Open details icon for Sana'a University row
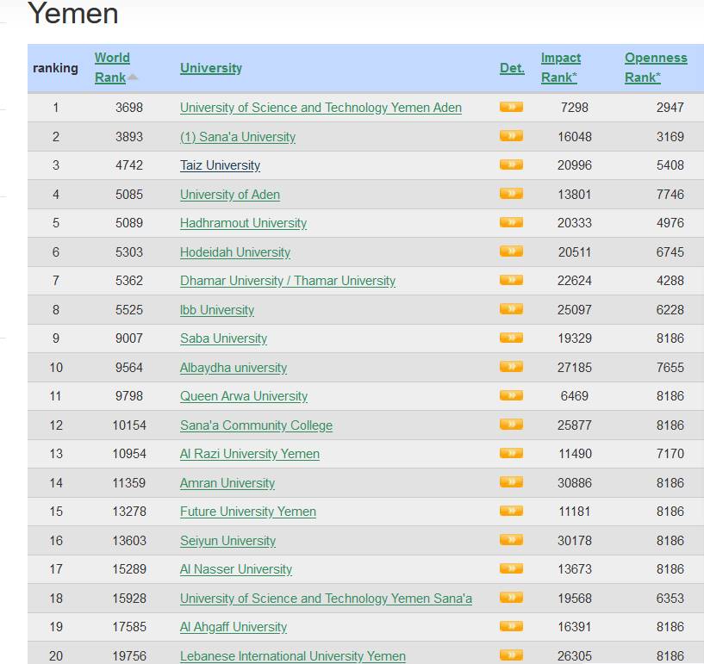Screen dimensions: 704x664 (x=511, y=135)
